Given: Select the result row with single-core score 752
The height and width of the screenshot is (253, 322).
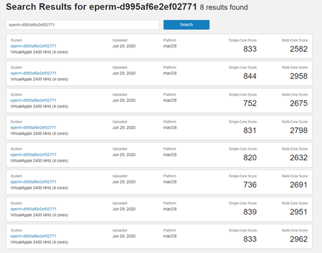Looking at the screenshot, I should click(x=159, y=101).
